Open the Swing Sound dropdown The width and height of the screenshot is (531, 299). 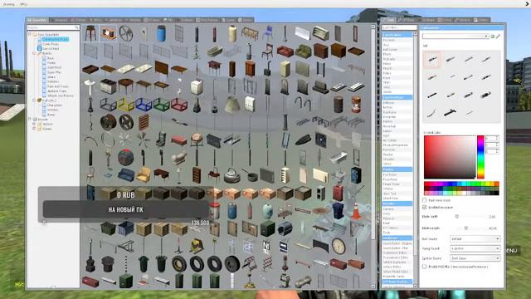475,248
